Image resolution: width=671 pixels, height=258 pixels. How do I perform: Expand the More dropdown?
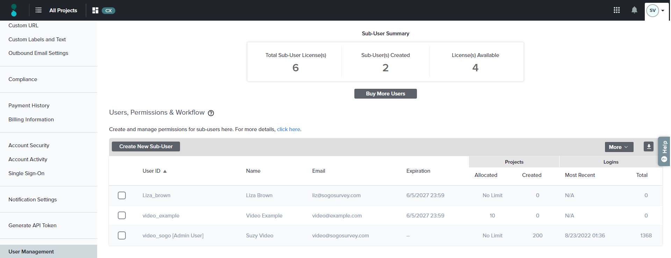pos(619,147)
